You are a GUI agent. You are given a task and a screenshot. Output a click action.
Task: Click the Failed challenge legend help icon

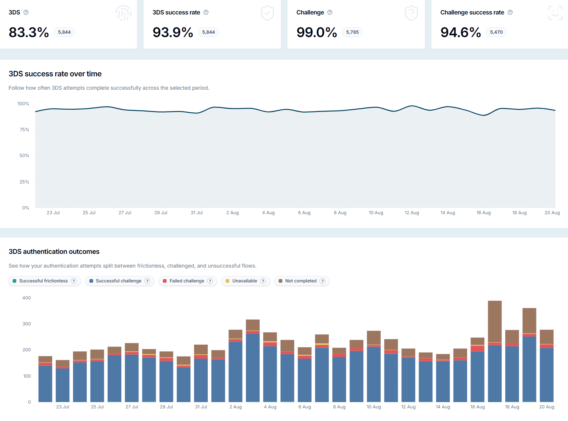(210, 281)
